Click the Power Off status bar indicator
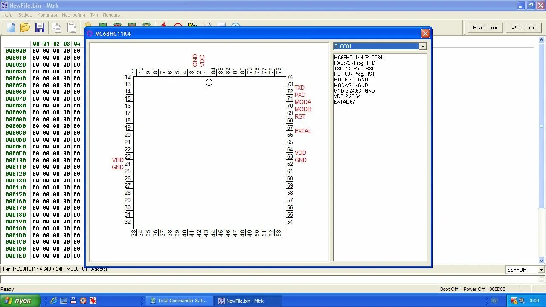The image size is (546, 307). tap(474, 289)
